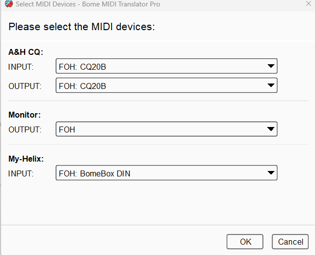315x255 pixels.
Task: Open the A&H CQ OUTPUT dropdown arrow
Action: 270,85
